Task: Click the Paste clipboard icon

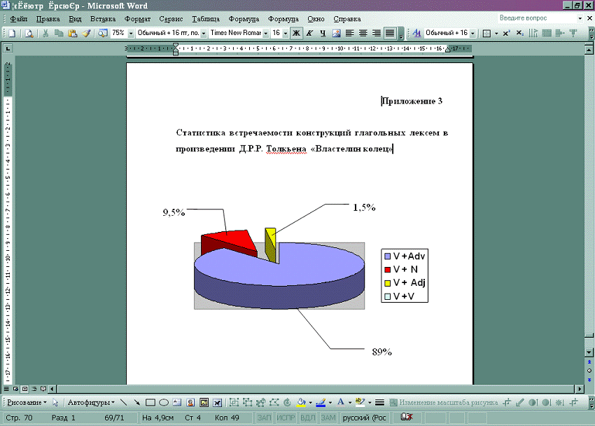Action: click(x=73, y=33)
